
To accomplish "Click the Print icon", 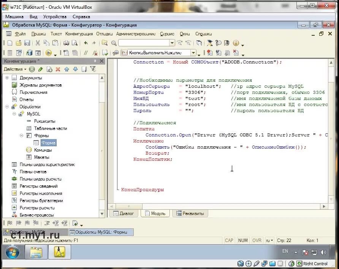I will (x=66, y=43).
